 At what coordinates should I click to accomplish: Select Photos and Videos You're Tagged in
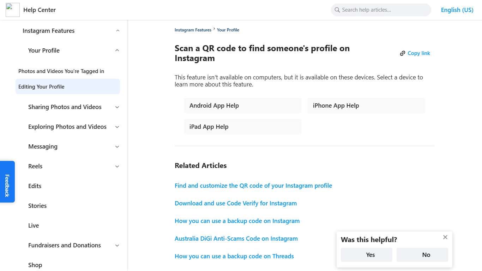click(61, 71)
